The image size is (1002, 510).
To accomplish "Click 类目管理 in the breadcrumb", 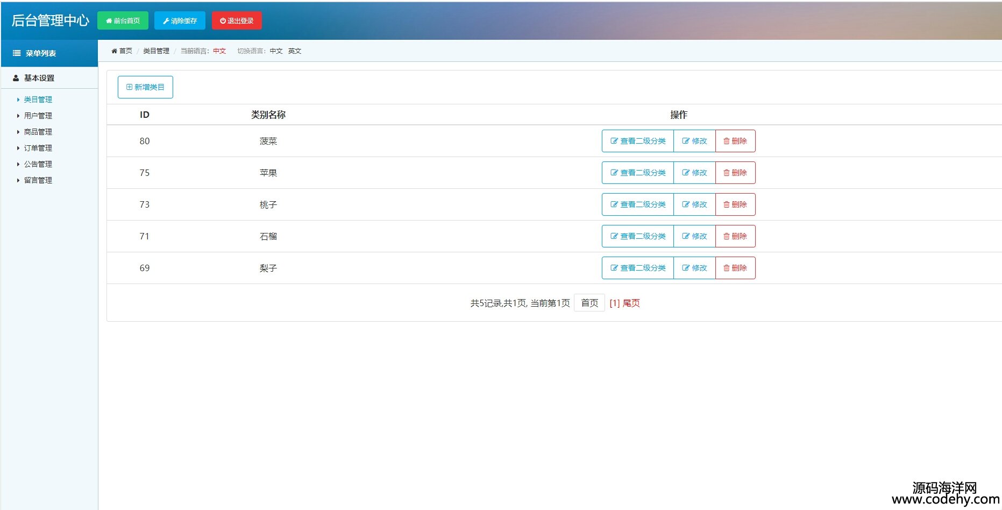I will coord(156,51).
